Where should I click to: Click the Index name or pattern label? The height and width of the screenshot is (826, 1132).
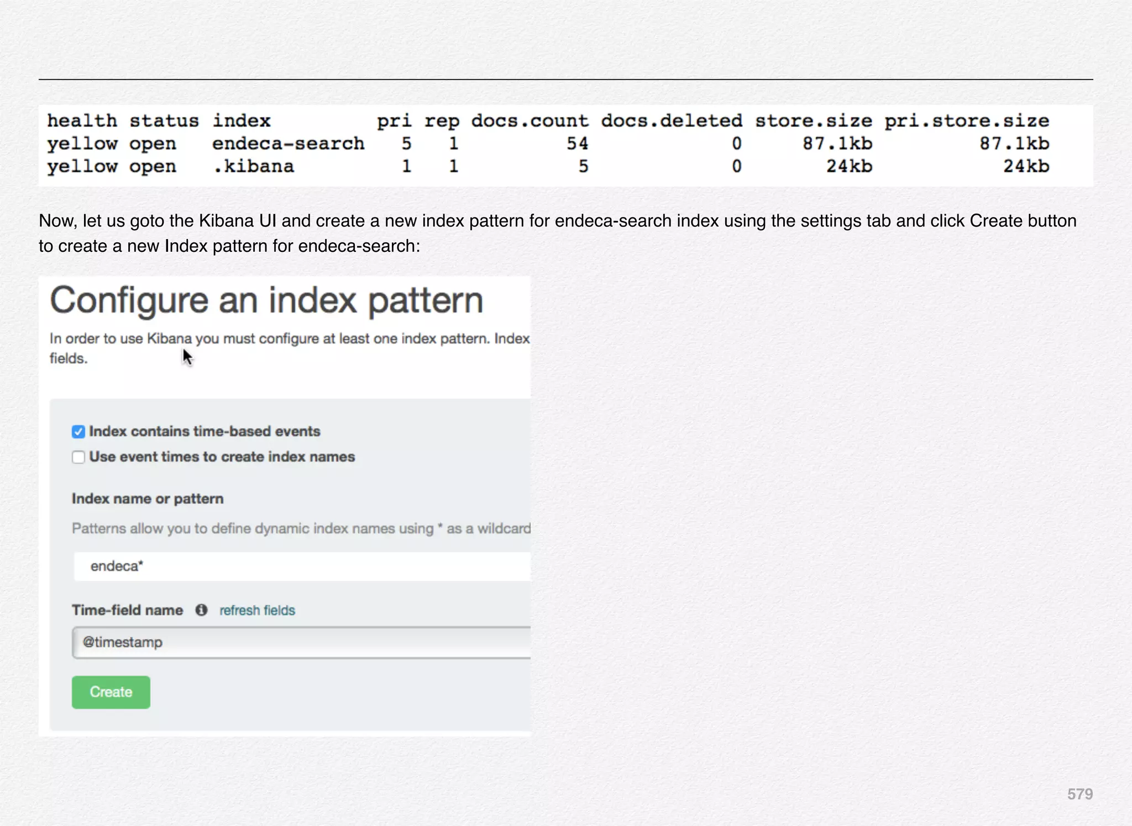148,499
